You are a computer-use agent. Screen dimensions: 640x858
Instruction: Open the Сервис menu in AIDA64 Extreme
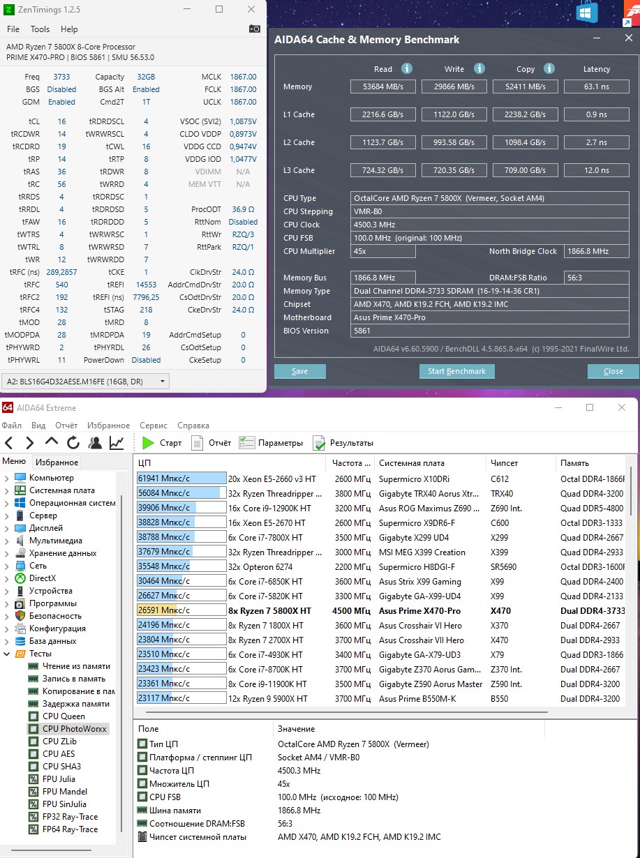[x=153, y=425]
